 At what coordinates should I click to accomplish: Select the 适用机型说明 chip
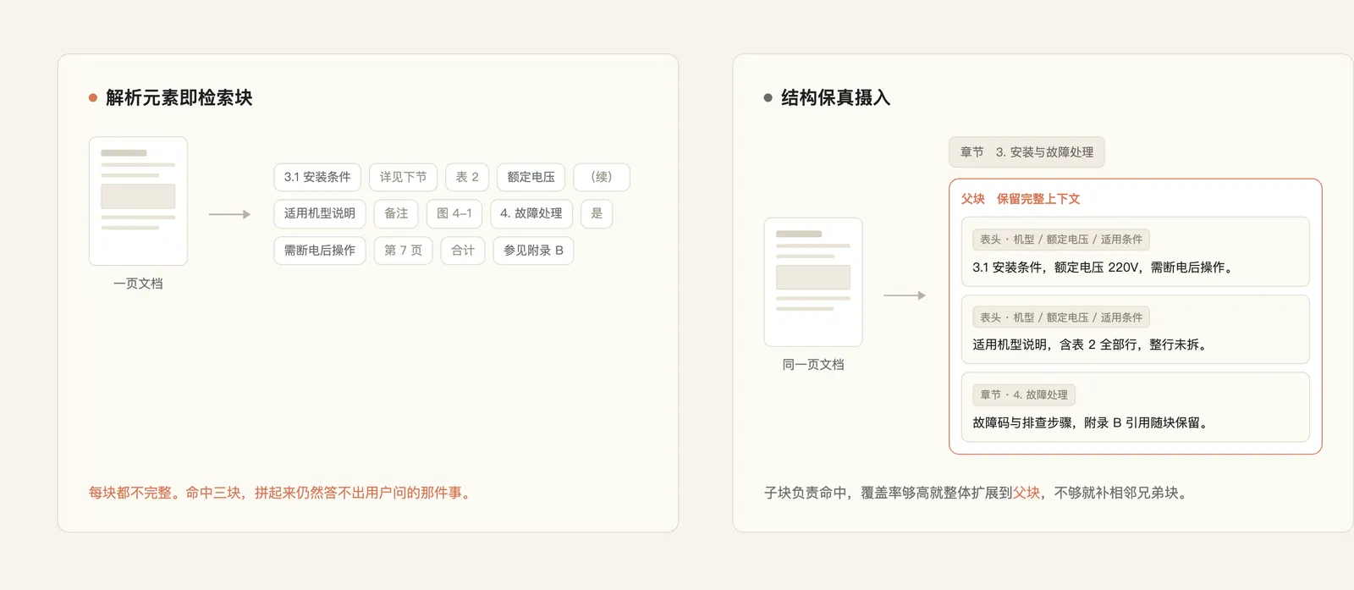pyautogui.click(x=320, y=213)
